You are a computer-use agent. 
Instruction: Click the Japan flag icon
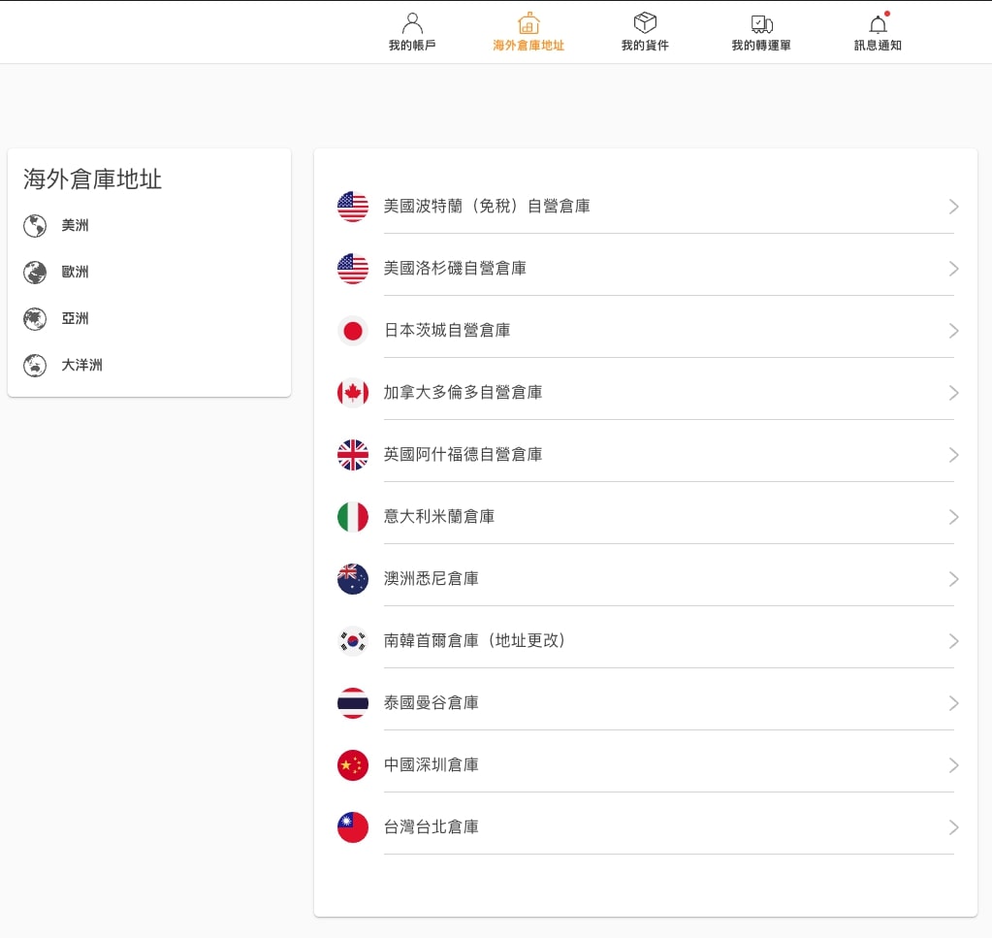[x=353, y=331]
